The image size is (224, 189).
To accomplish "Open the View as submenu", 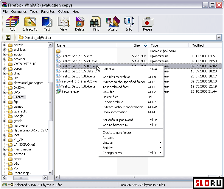I will click(x=130, y=143).
